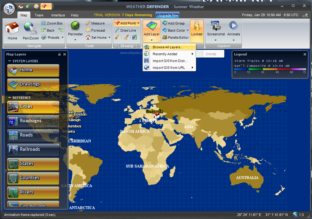This screenshot has width=312, height=219.
Task: Expand the Animate dropdown arrow
Action: click(233, 40)
